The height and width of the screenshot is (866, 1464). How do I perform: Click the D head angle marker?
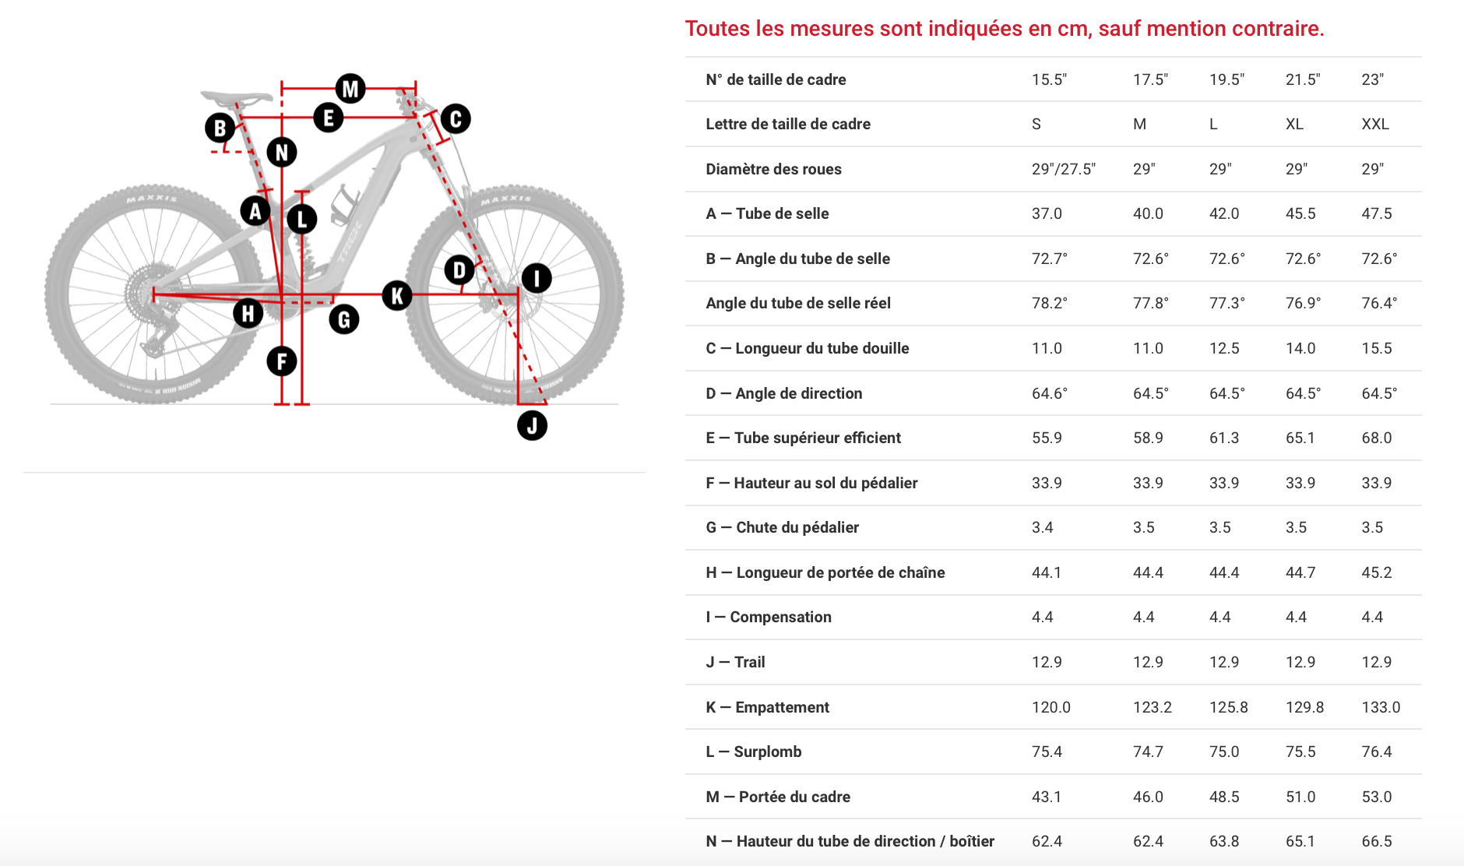[459, 270]
